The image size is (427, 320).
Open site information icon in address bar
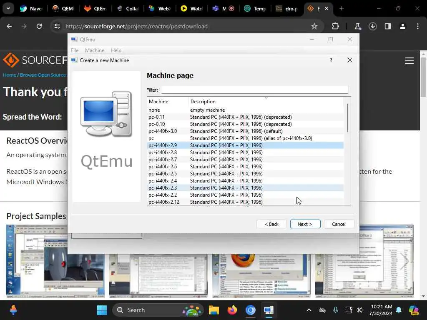point(57,26)
